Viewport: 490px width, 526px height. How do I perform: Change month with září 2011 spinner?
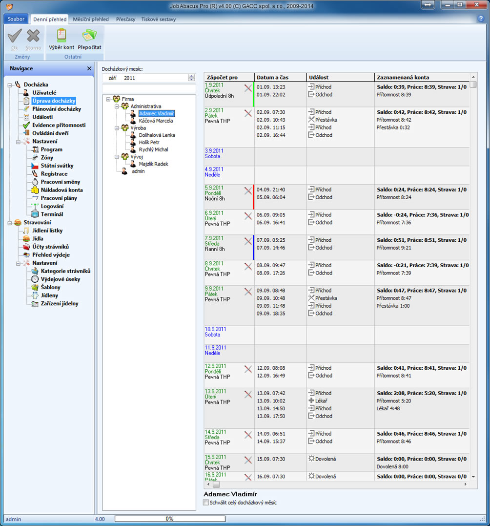point(191,78)
